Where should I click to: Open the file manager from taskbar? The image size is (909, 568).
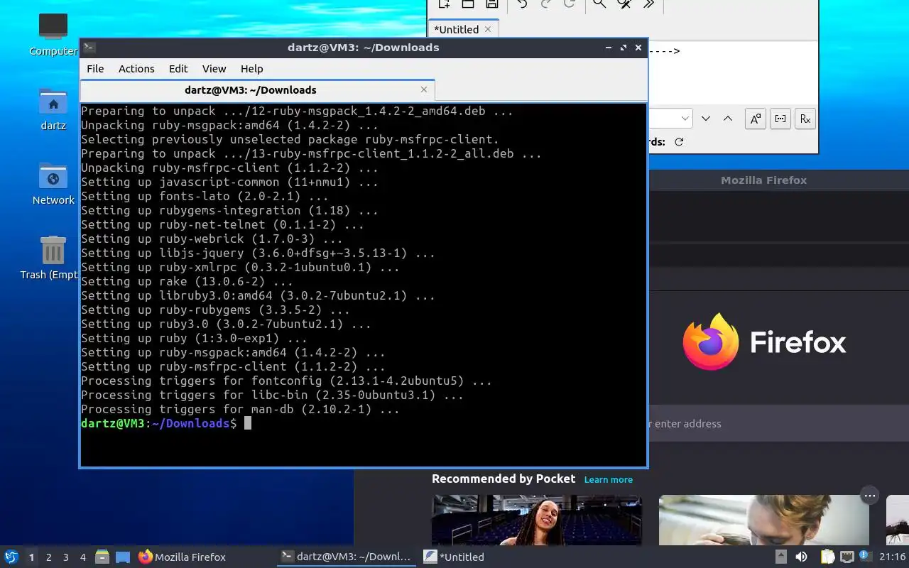pyautogui.click(x=102, y=557)
